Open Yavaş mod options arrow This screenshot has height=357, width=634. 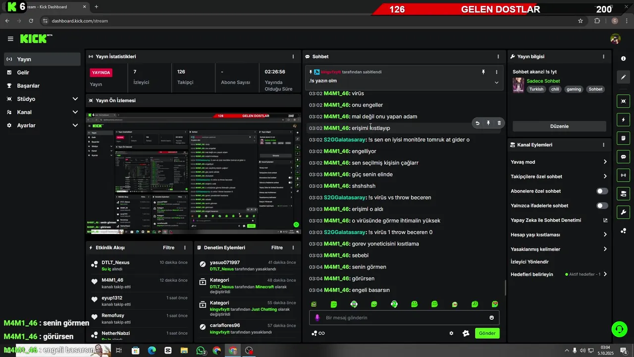coord(605,162)
